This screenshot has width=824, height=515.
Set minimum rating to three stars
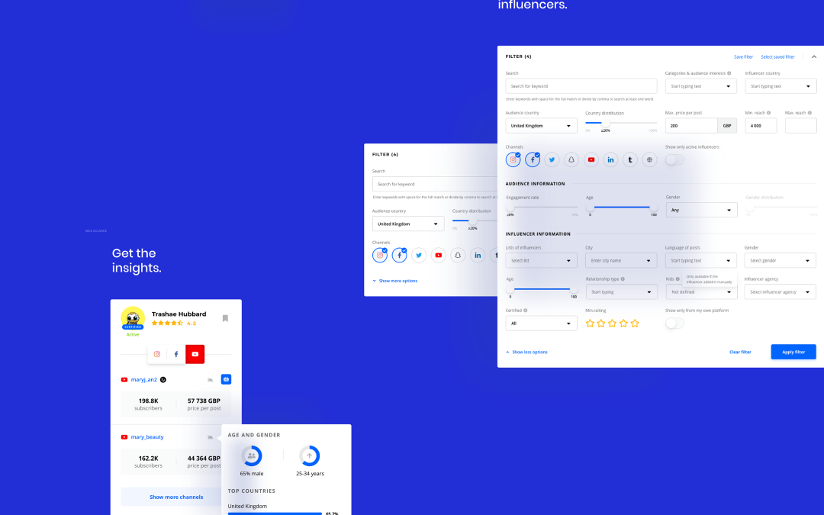[612, 323]
